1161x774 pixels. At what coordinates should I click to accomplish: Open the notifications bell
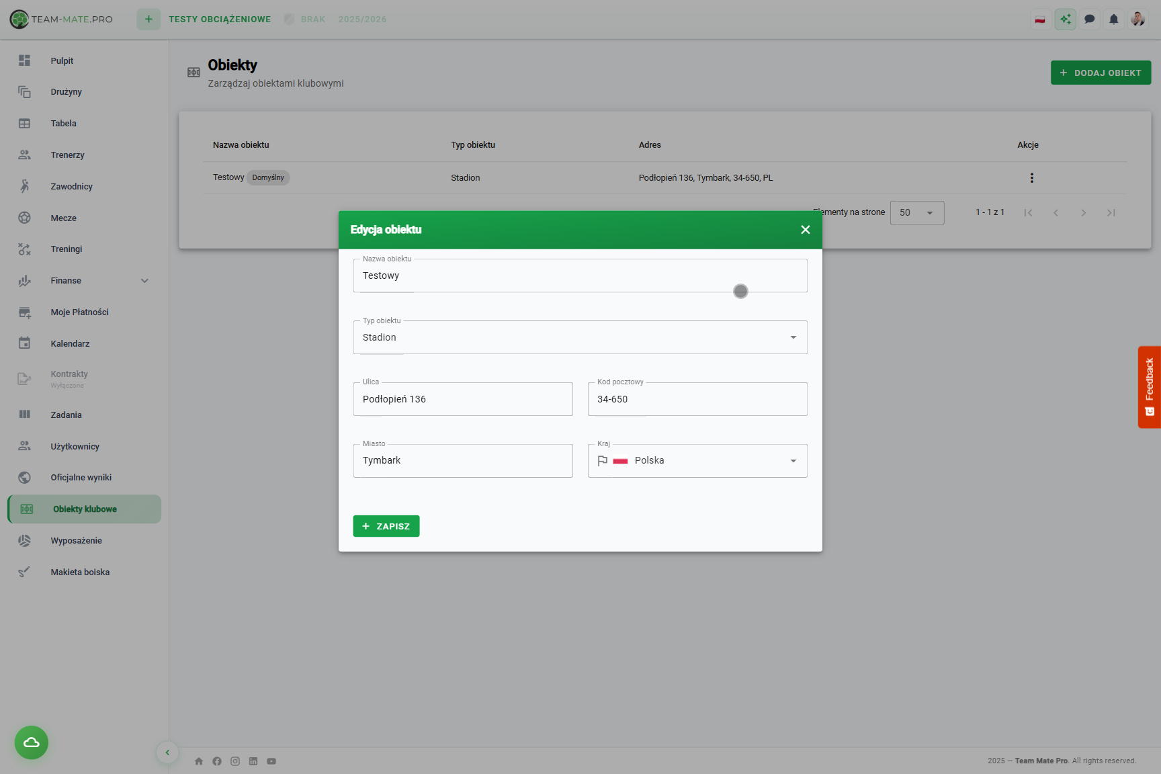(1113, 19)
